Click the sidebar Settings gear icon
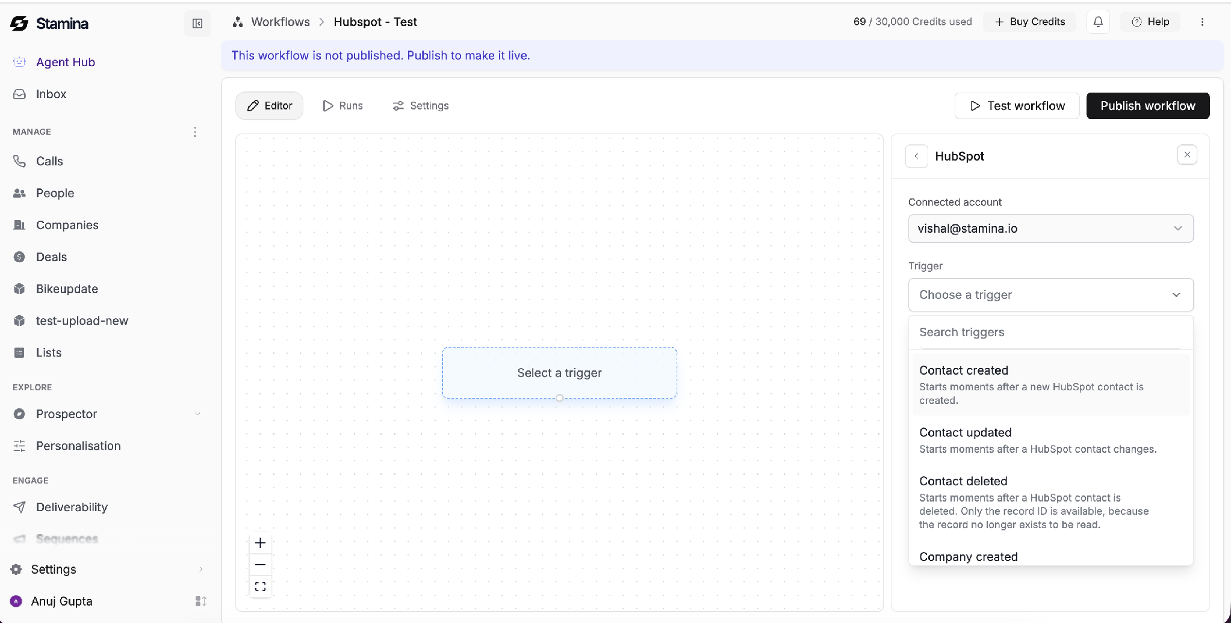Image resolution: width=1231 pixels, height=623 pixels. [16, 569]
